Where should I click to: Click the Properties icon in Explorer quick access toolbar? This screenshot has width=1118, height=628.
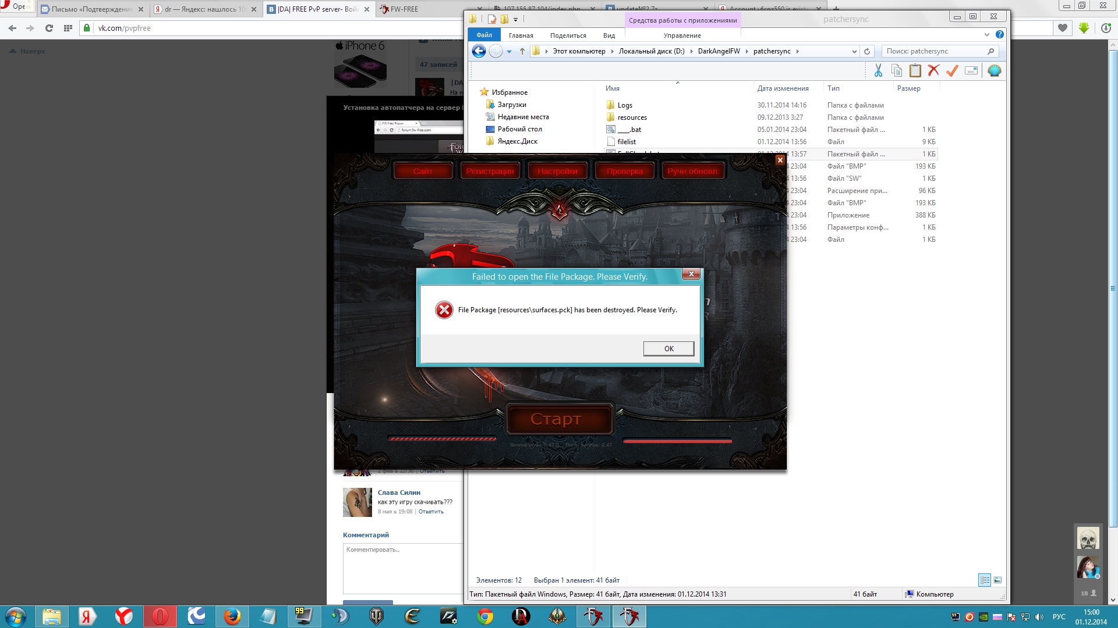(x=492, y=19)
